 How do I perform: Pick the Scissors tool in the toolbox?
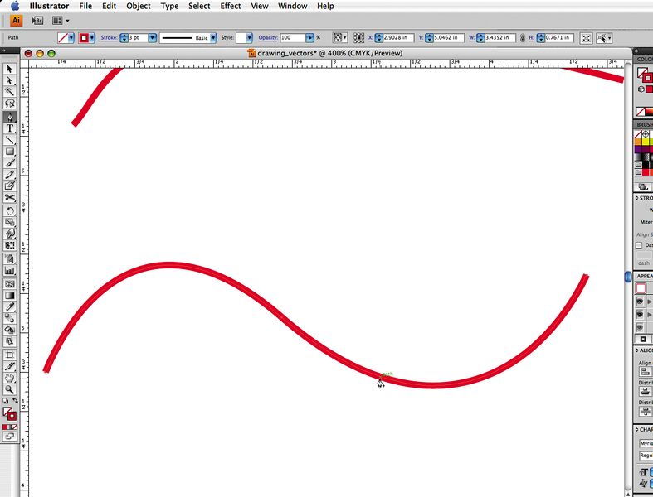(x=10, y=199)
